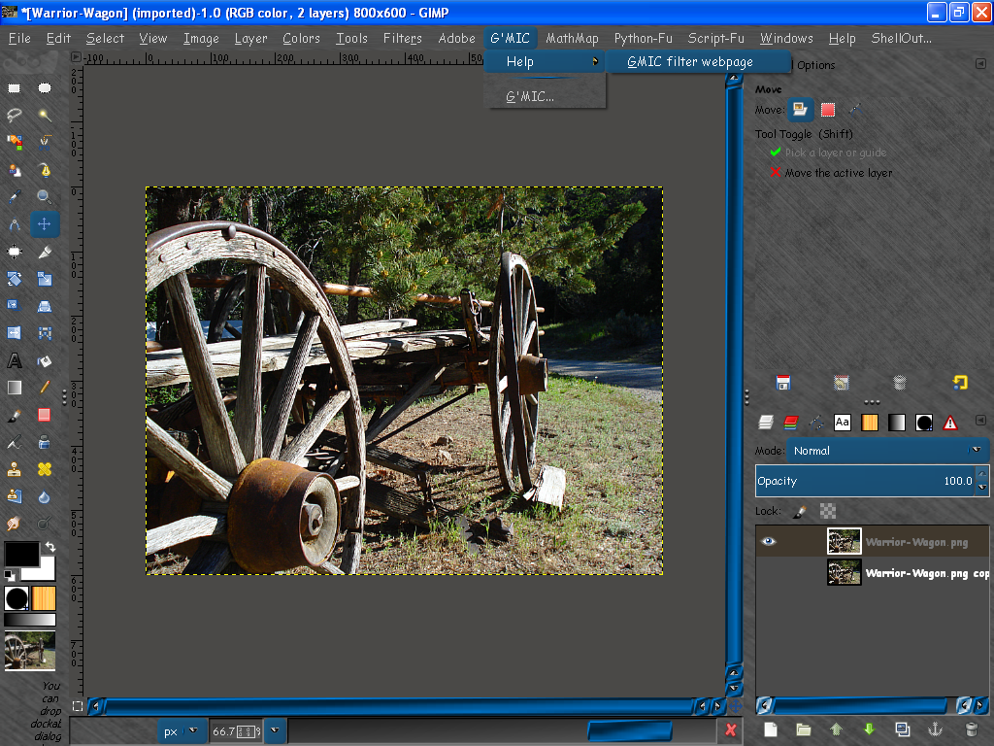Screen dimensions: 994x746
Task: Click the black foreground color swatch
Action: 21,553
